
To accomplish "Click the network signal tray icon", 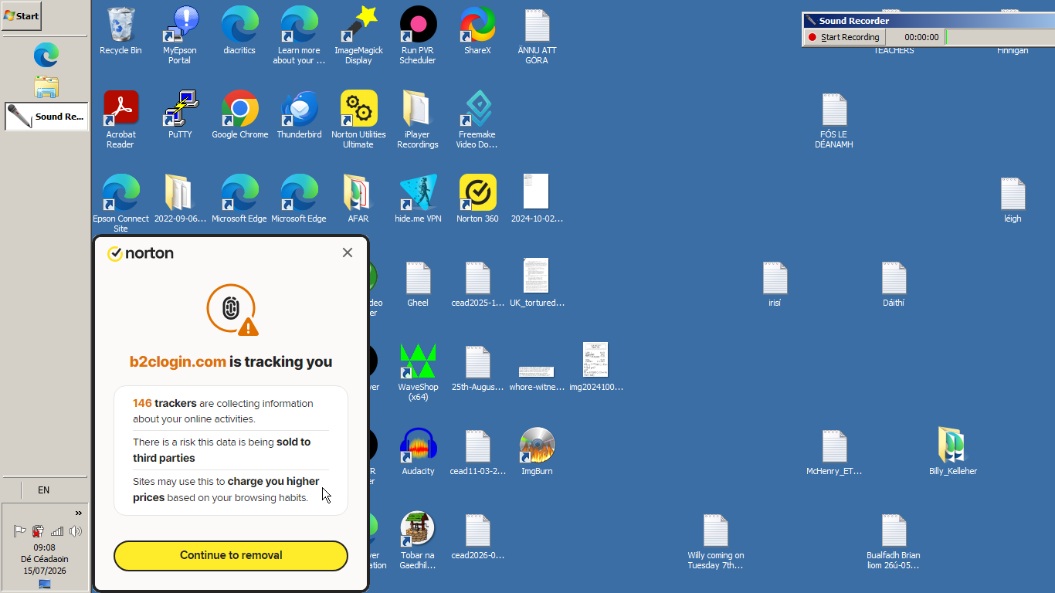I will pos(57,531).
